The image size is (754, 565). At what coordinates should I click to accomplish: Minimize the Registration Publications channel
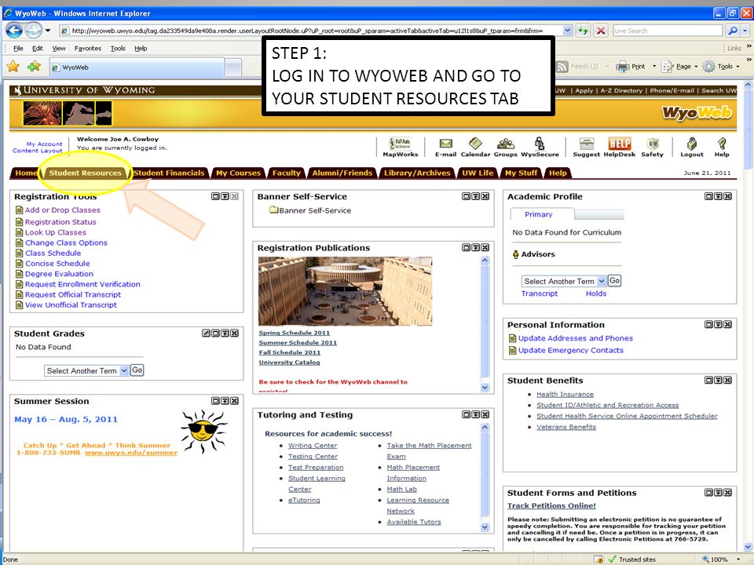(476, 247)
